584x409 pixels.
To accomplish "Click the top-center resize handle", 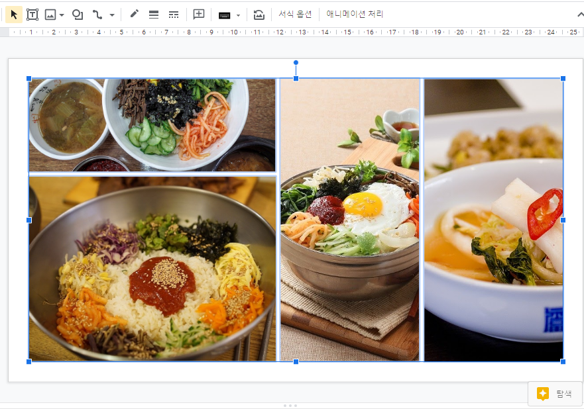I will [x=296, y=79].
